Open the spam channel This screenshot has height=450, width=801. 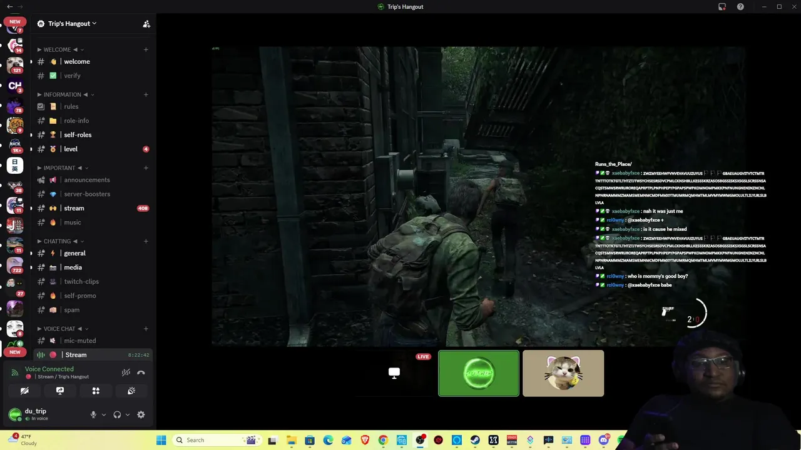coord(93,310)
